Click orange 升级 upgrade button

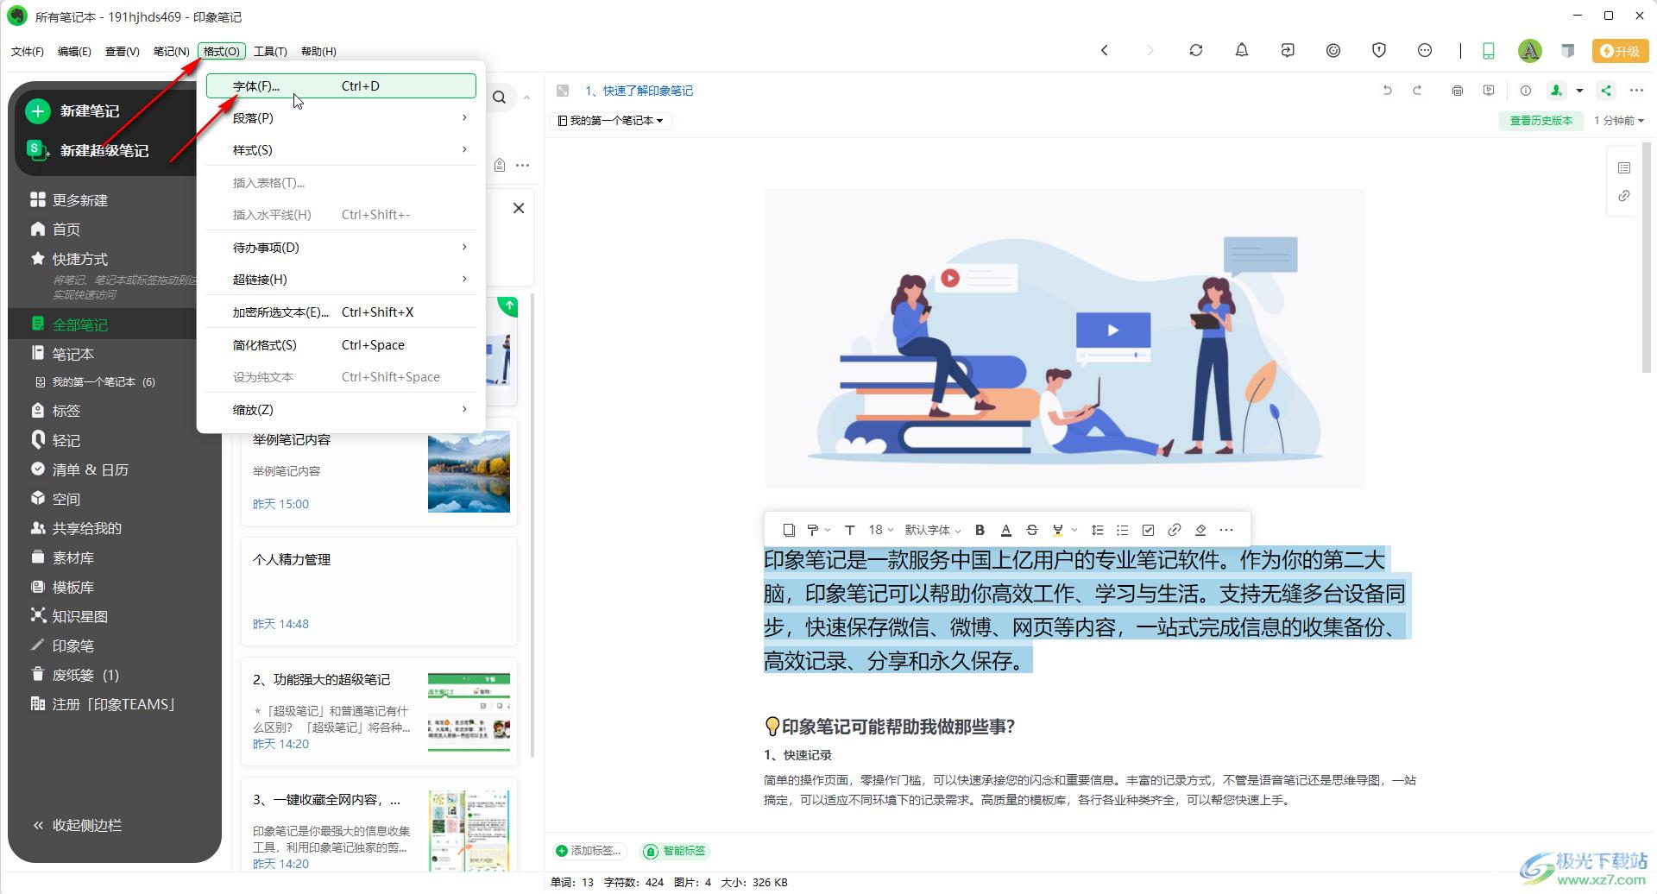click(x=1619, y=51)
